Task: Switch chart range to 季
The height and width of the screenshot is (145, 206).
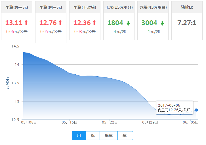Action: point(93,136)
